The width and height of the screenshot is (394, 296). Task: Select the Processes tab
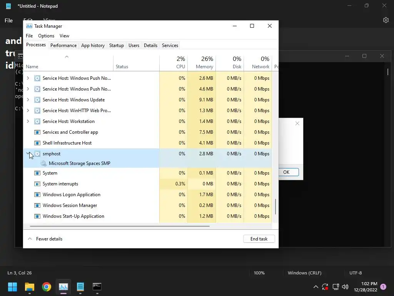point(36,45)
